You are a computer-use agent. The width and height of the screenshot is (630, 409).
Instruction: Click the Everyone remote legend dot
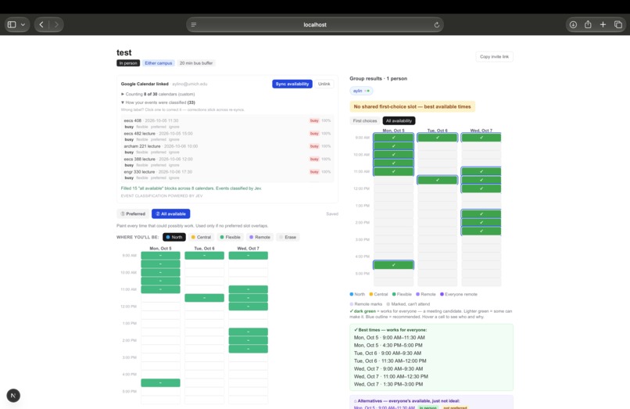442,294
